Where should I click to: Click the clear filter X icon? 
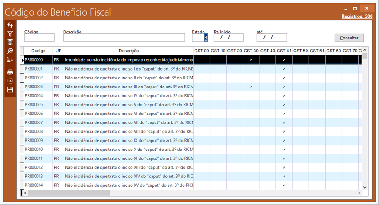point(10,42)
